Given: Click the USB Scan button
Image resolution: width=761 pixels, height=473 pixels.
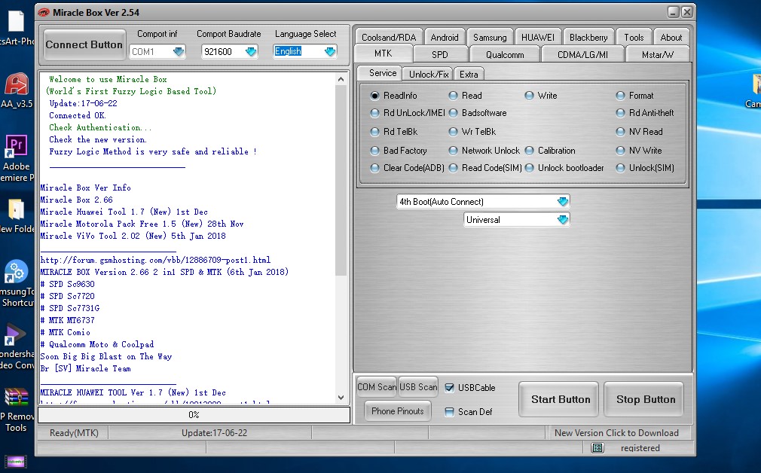Looking at the screenshot, I should [x=418, y=387].
